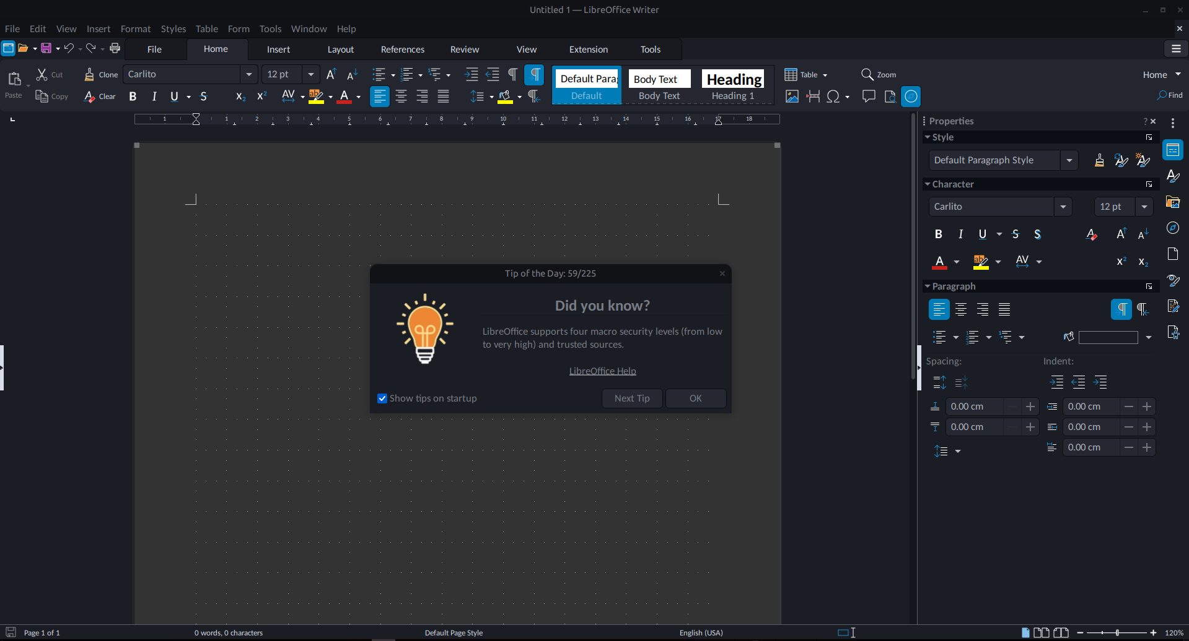Click the sidebar Increase Paragraph Spacing icon
The width and height of the screenshot is (1189, 641).
[x=939, y=382]
